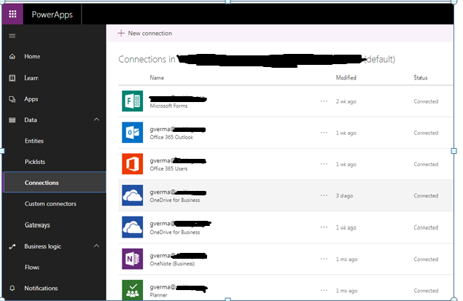Click Connected status for Microsoft Forms

[426, 101]
